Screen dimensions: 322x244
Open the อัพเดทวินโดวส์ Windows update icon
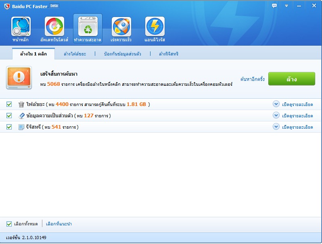tap(54, 27)
